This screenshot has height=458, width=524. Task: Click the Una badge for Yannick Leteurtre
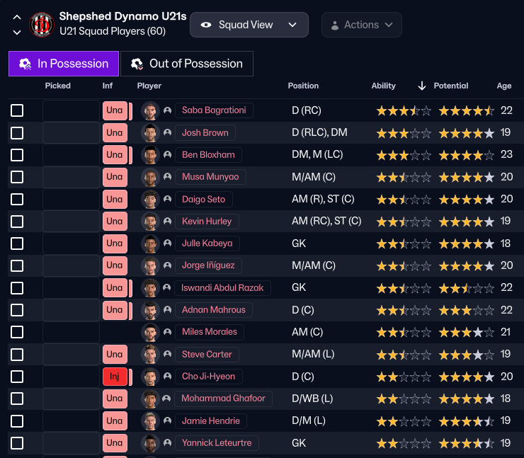pos(115,442)
